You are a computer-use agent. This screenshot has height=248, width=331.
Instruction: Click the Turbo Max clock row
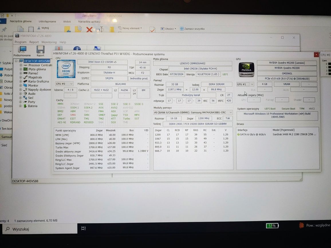point(102,147)
